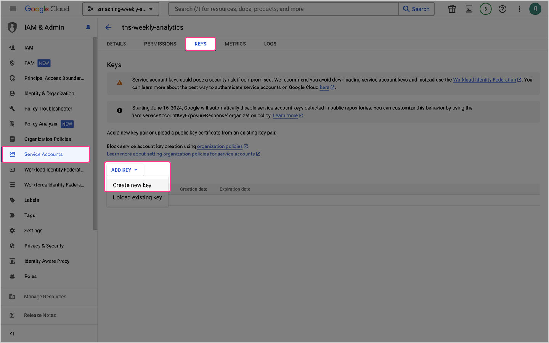
Task: Collapse the sidebar with the bottom chevron
Action: click(x=11, y=333)
